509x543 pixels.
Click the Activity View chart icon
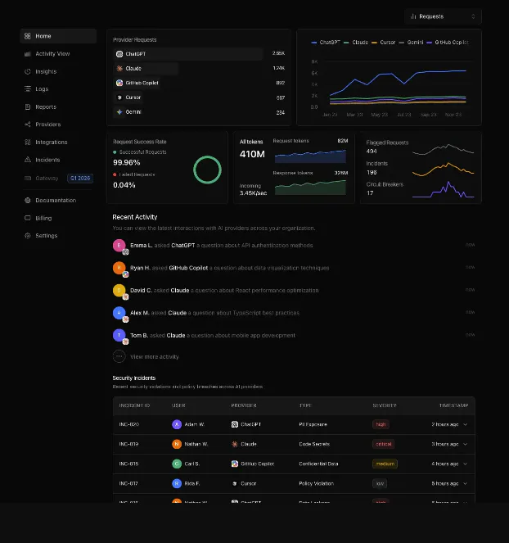pos(28,54)
